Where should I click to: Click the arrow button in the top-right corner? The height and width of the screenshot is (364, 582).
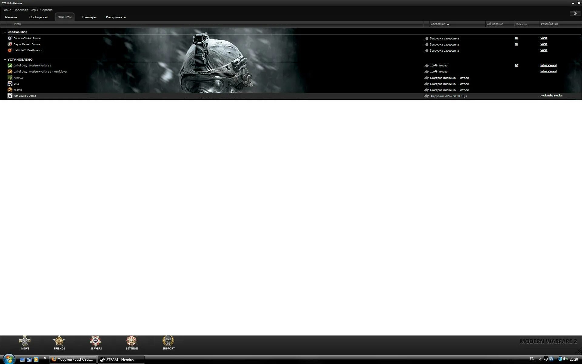point(575,13)
